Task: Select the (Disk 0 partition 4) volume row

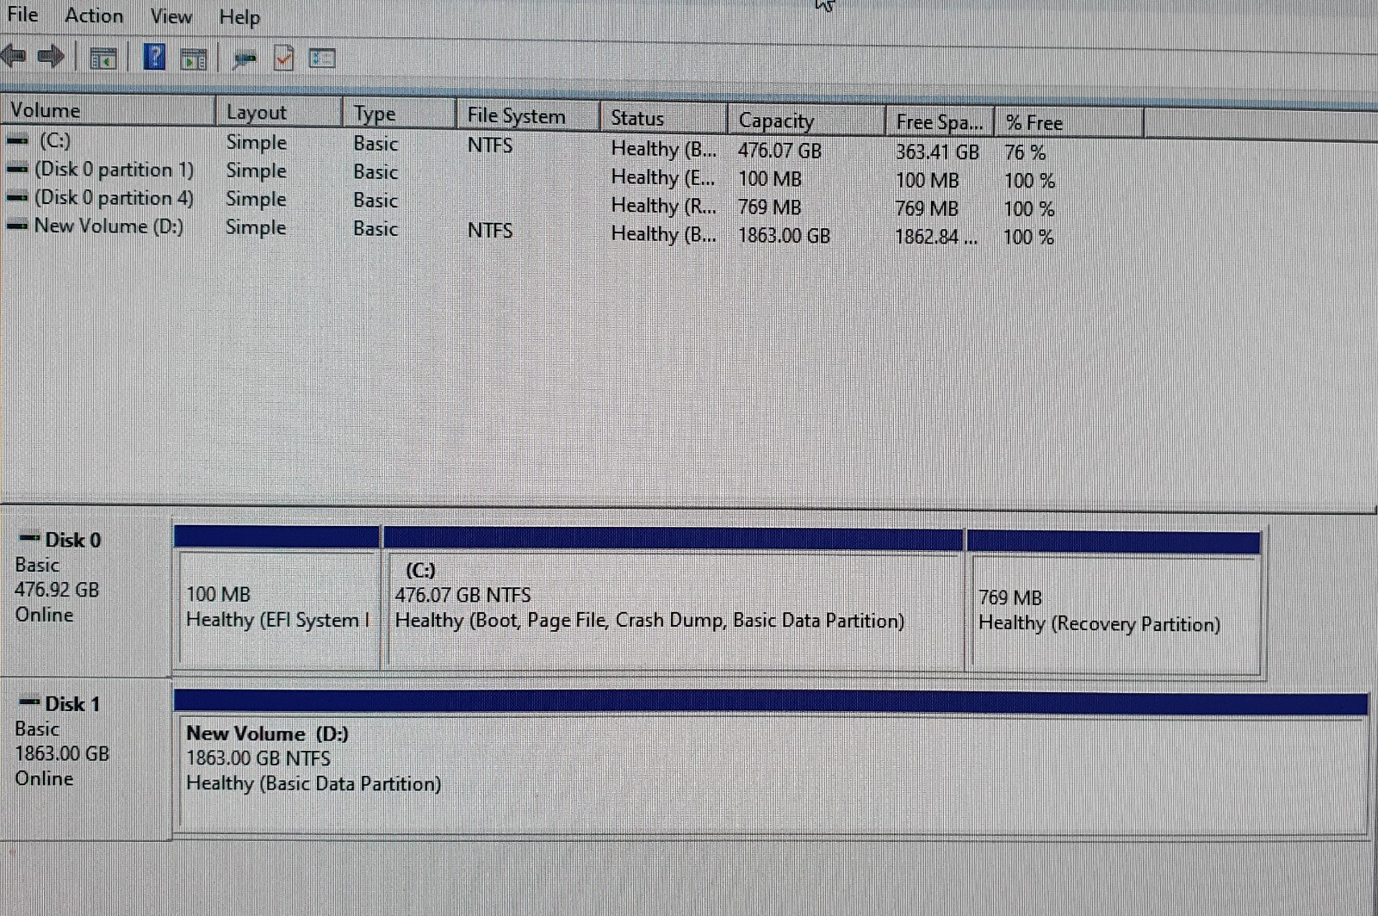Action: tap(530, 203)
